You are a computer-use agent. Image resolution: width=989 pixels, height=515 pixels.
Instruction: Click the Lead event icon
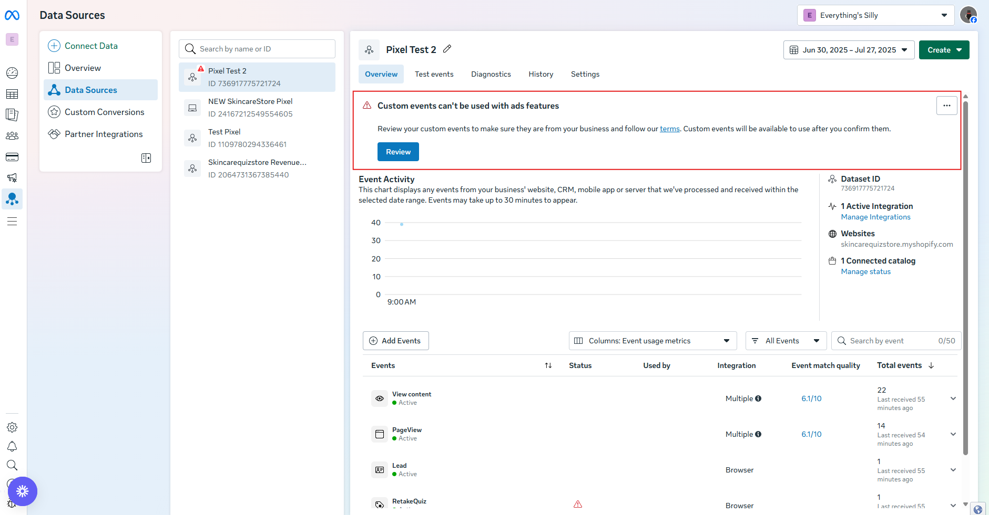[380, 470]
